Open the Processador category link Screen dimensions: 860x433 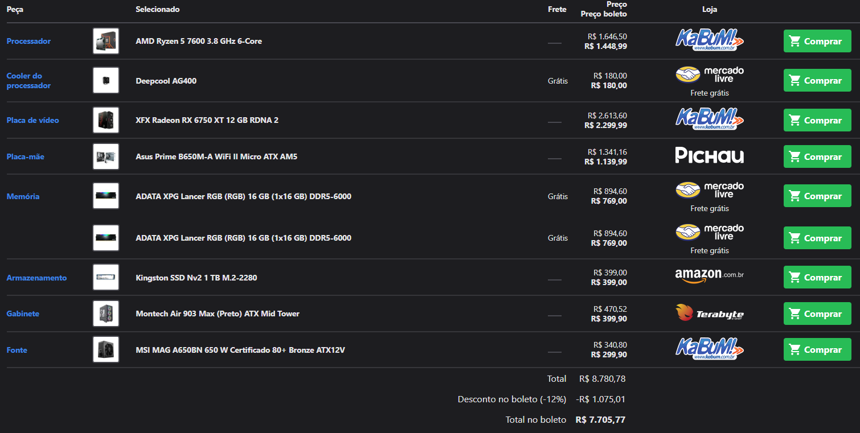28,41
